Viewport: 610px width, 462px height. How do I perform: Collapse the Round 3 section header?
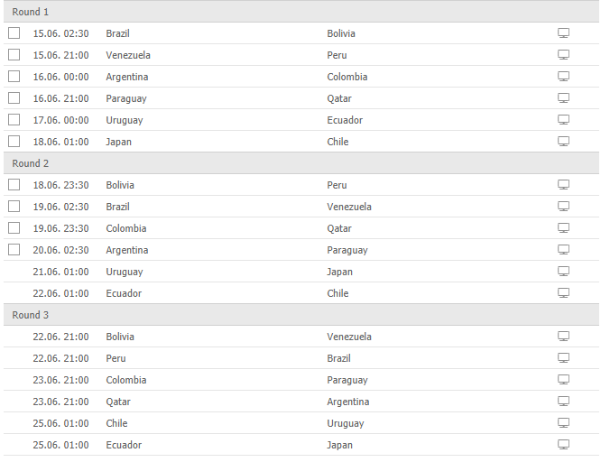point(301,315)
